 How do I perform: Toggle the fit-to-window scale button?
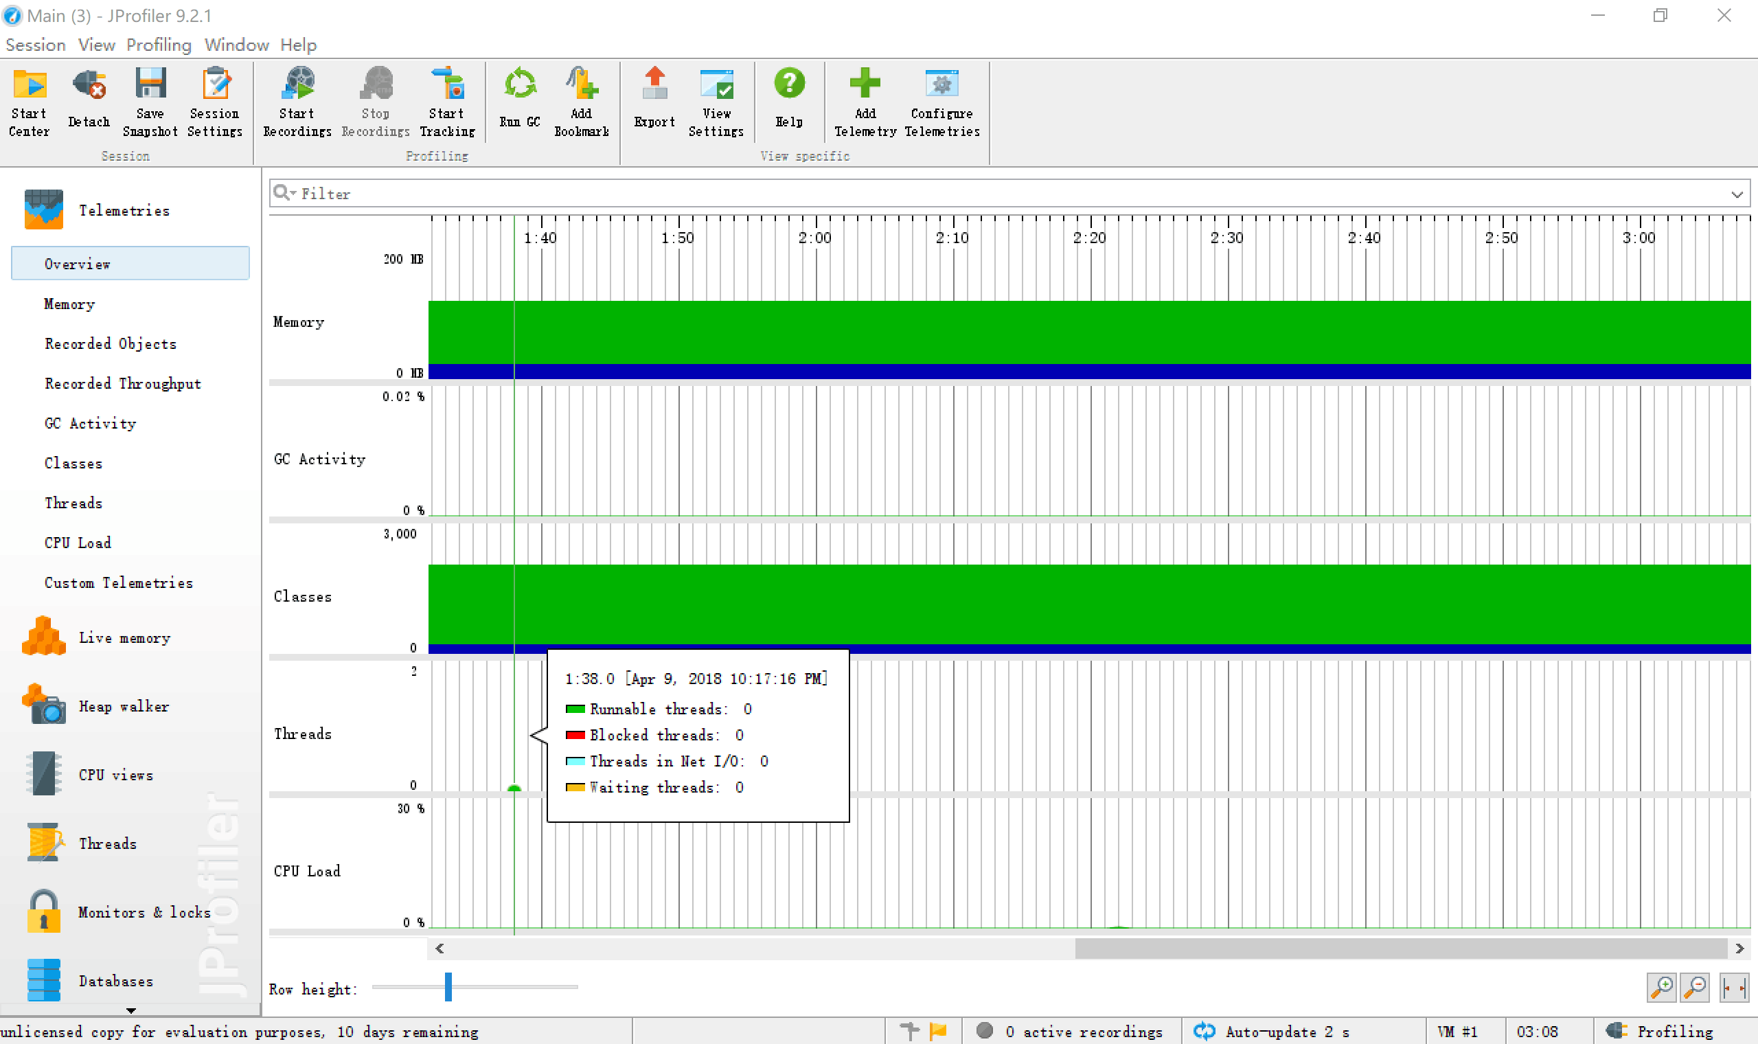(x=1734, y=987)
